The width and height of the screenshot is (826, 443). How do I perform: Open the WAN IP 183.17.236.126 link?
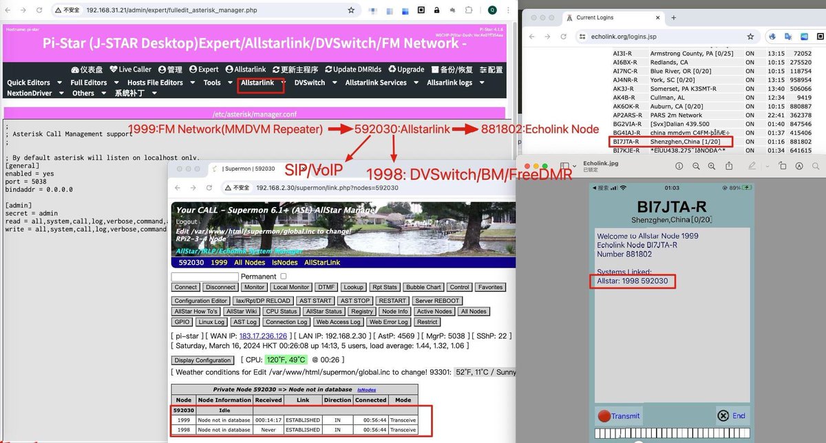click(x=264, y=336)
